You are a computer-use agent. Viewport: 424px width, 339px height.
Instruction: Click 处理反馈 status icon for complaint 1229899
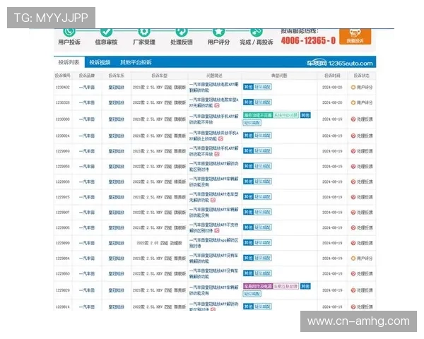[353, 243]
